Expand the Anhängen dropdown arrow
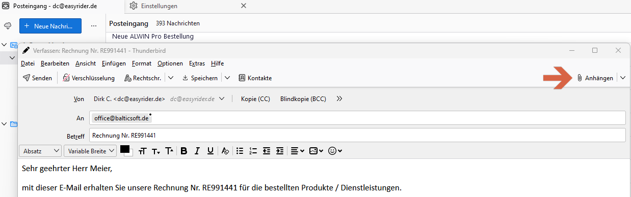Viewport: 631px width, 197px height. click(622, 78)
